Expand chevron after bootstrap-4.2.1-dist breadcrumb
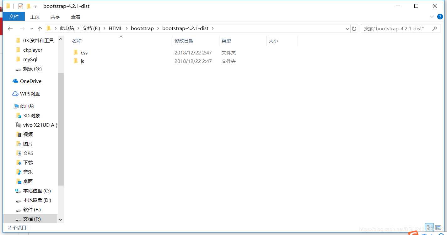The image size is (447, 235). [213, 28]
